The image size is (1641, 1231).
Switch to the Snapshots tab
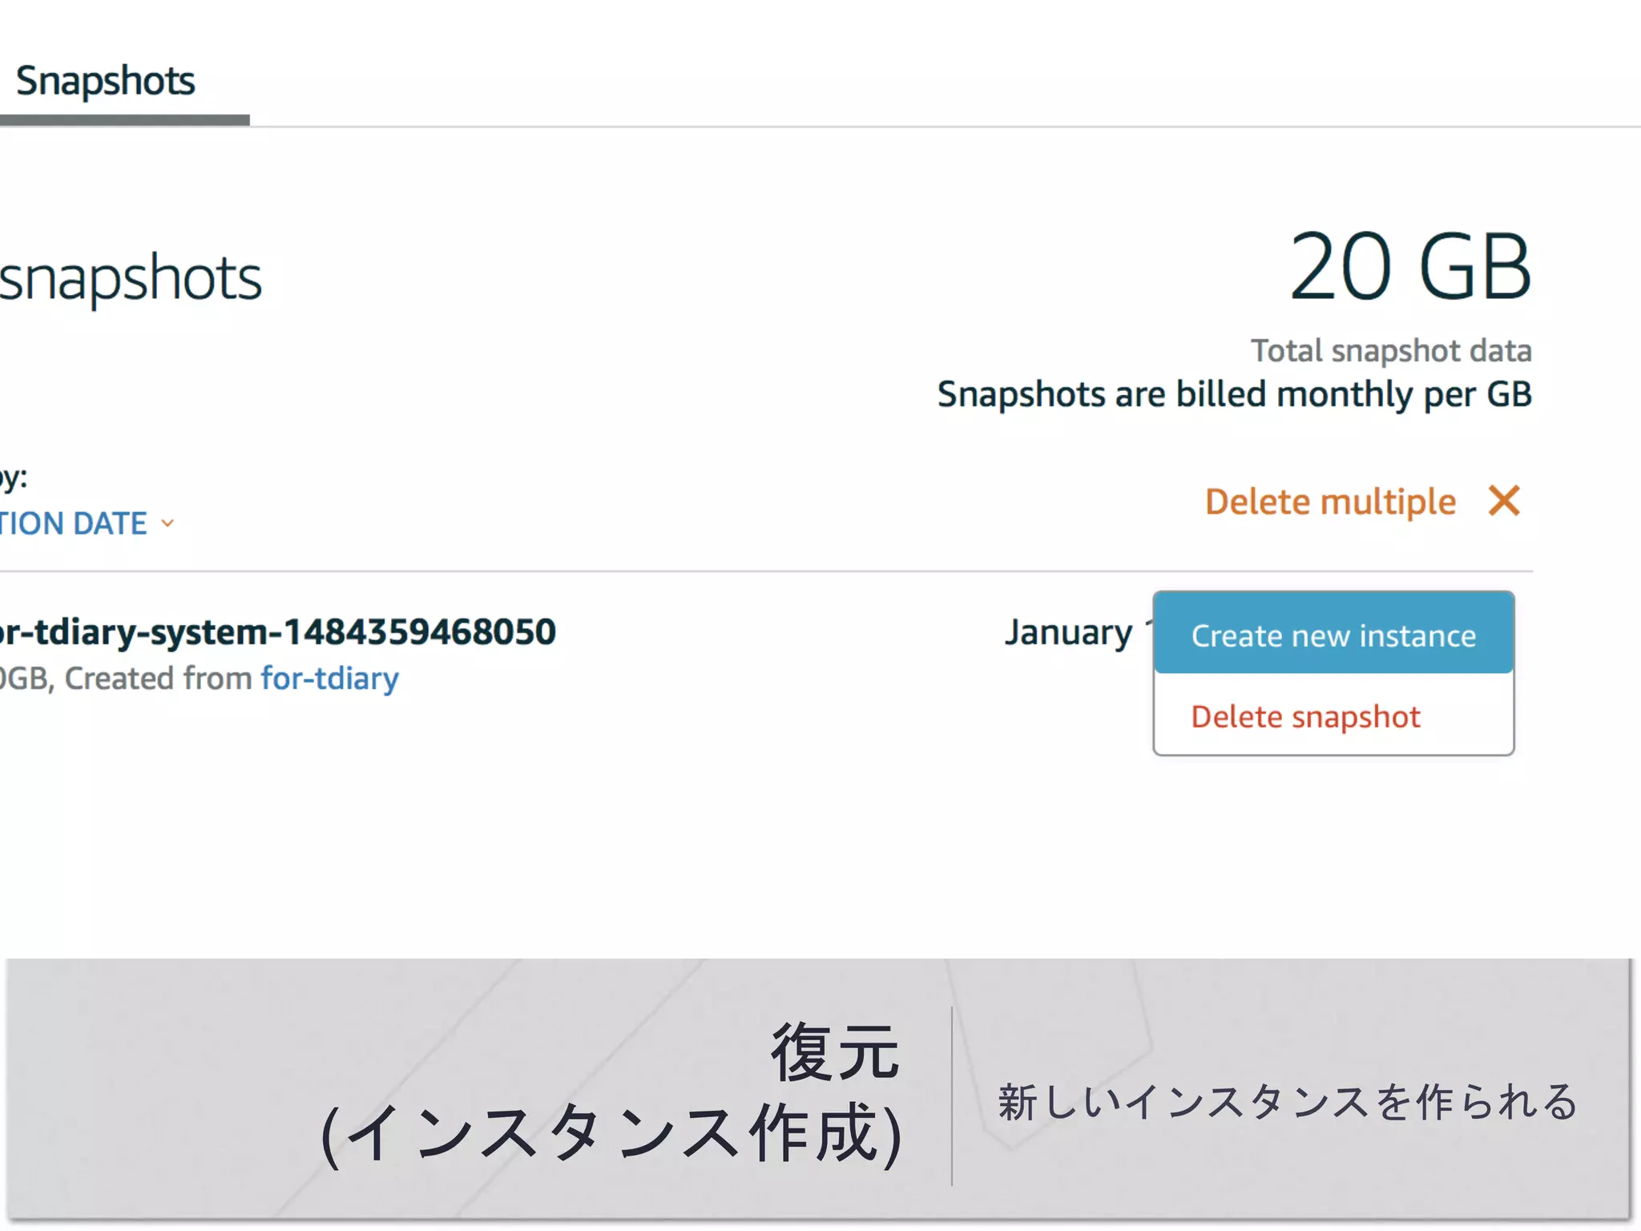tap(106, 81)
